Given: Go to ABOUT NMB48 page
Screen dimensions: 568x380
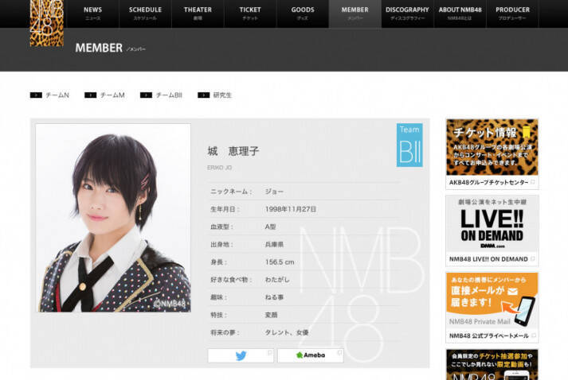Looking at the screenshot, I should tap(460, 14).
